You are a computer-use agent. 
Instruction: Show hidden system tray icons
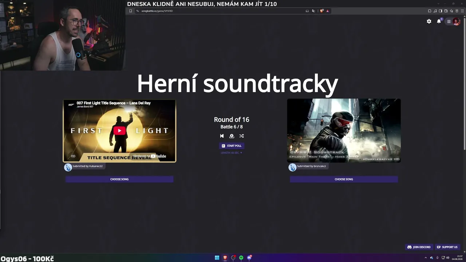(x=426, y=258)
